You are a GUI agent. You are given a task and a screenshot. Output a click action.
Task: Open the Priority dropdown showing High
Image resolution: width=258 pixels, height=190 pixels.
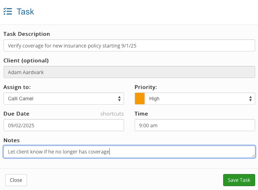[x=195, y=99]
